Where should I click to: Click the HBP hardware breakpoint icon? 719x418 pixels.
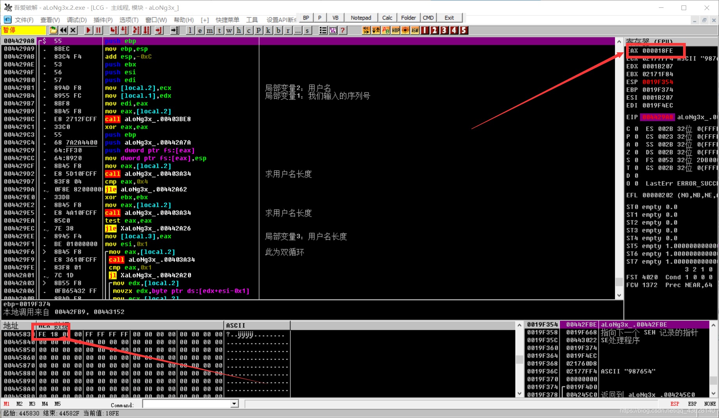tap(395, 30)
